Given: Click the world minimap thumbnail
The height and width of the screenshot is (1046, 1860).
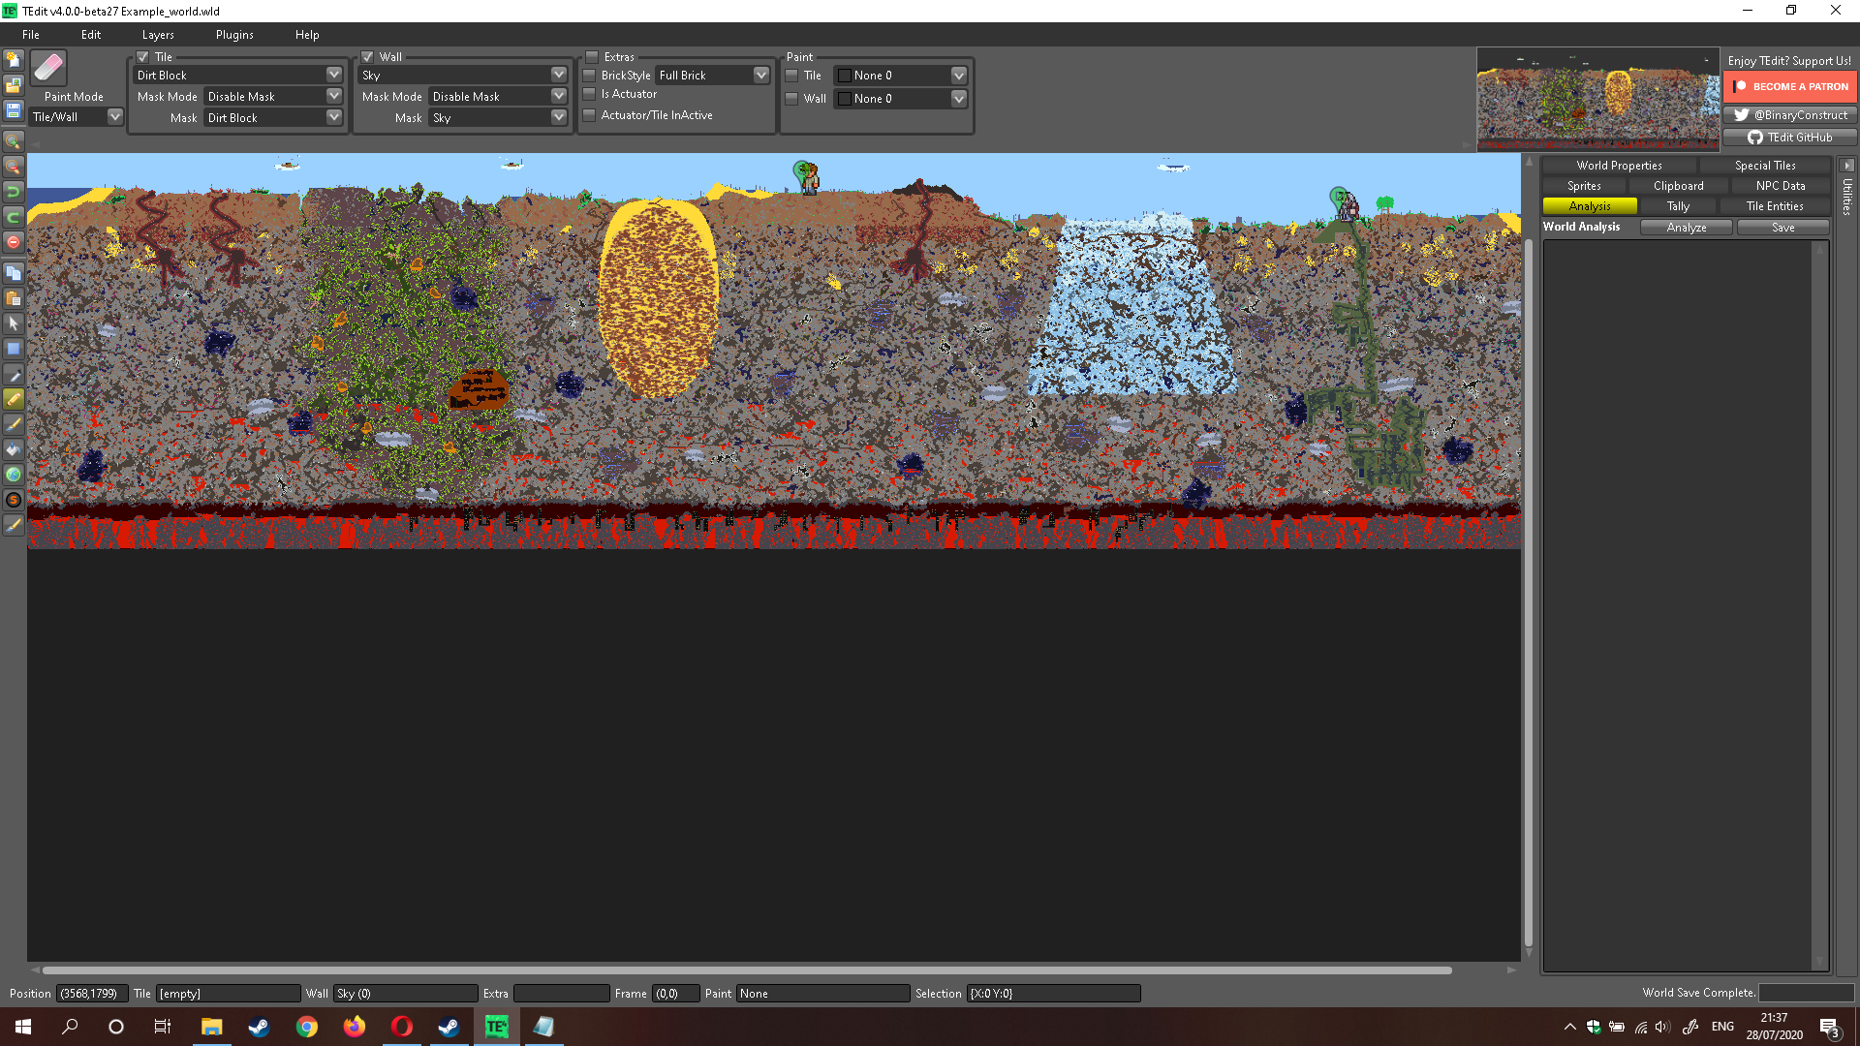Looking at the screenshot, I should [1597, 99].
